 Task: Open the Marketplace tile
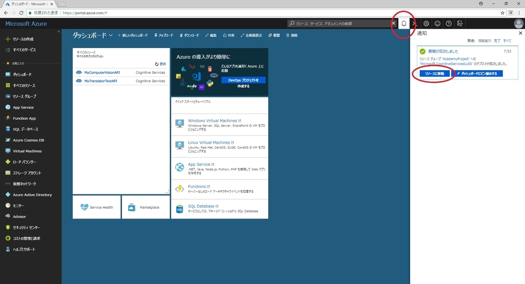click(146, 207)
